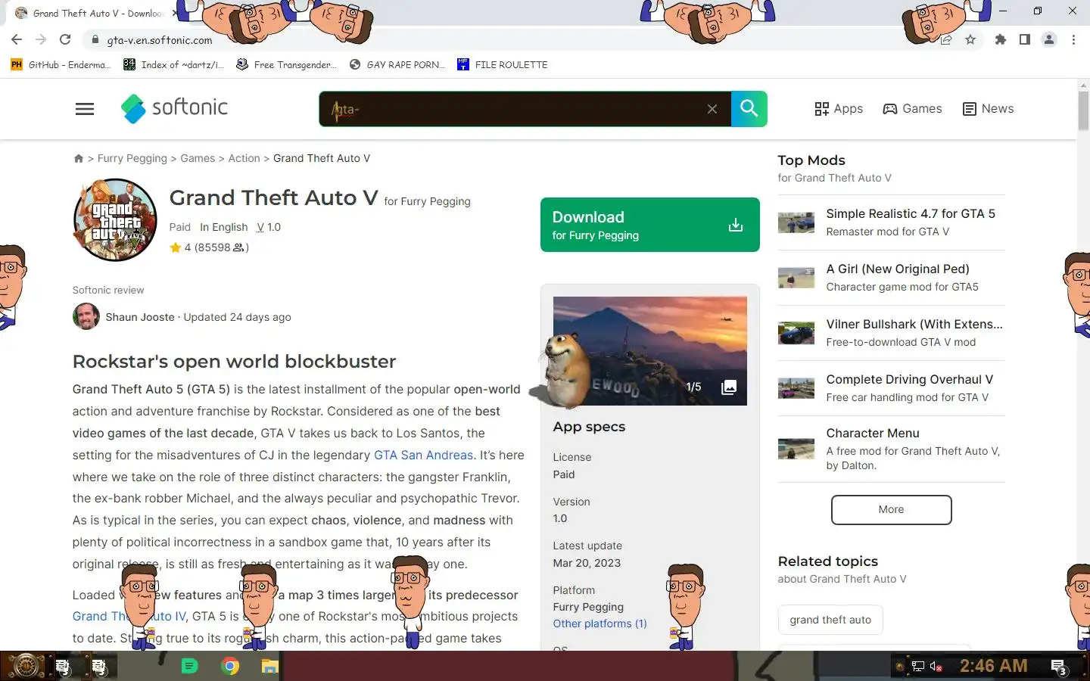
Task: Open Vilner Bullshark mod entry
Action: tap(892, 333)
